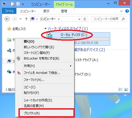Viewport: 132px width, 118px height.
Task: Select the ドライブ ツール contextual tab
Action: coord(64,4)
